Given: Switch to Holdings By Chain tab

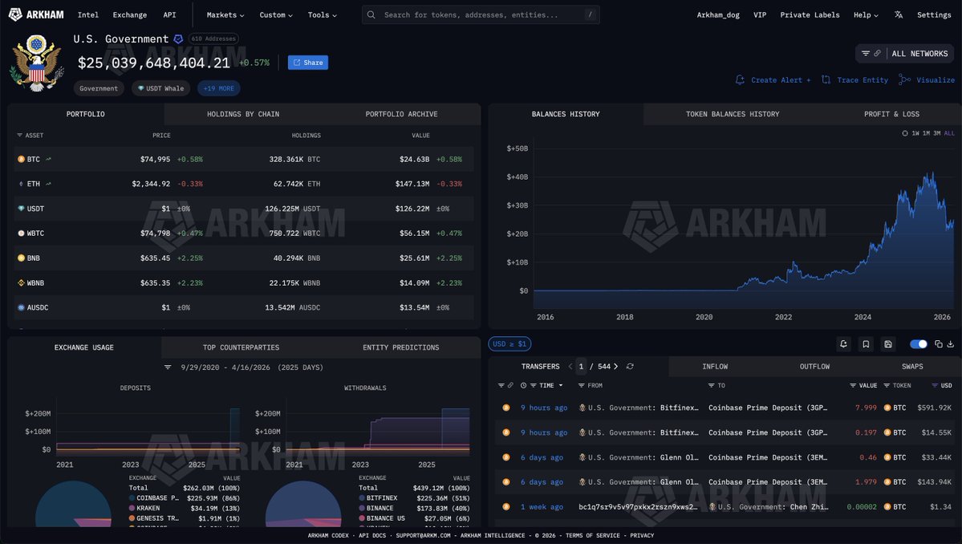Looking at the screenshot, I should click(x=243, y=114).
